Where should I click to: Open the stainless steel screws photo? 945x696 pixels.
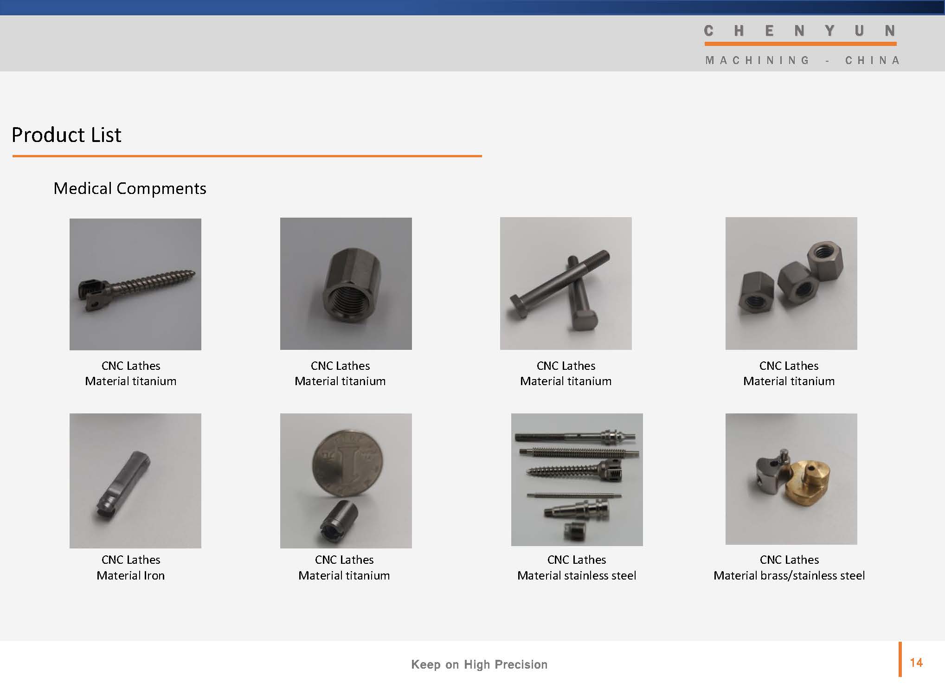tap(577, 480)
